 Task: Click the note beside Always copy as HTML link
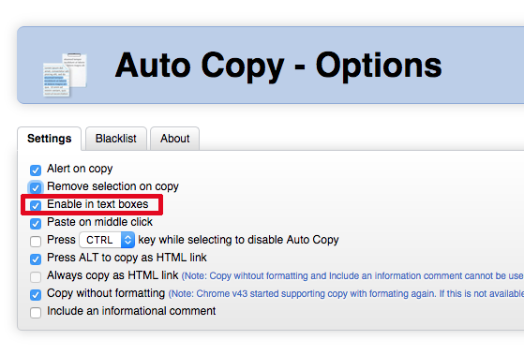(x=352, y=276)
